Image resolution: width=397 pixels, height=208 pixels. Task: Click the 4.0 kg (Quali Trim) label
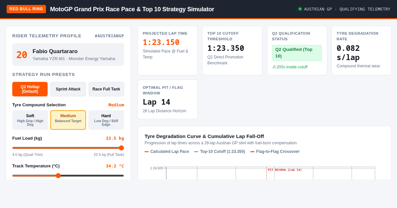[27, 155]
